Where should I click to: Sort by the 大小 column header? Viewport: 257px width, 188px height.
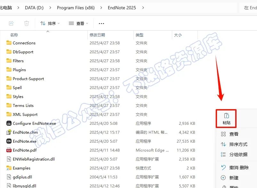pyautogui.click(x=178, y=35)
